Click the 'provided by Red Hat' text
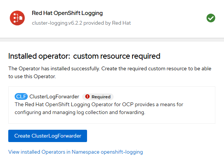224x163 pixels. point(107,23)
